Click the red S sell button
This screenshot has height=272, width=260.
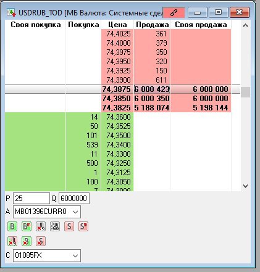click(x=69, y=226)
